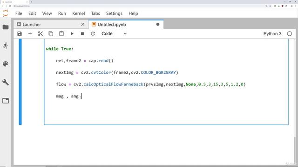Click the Jupyter logo icon
This screenshot has width=298, height=167.
point(6,13)
